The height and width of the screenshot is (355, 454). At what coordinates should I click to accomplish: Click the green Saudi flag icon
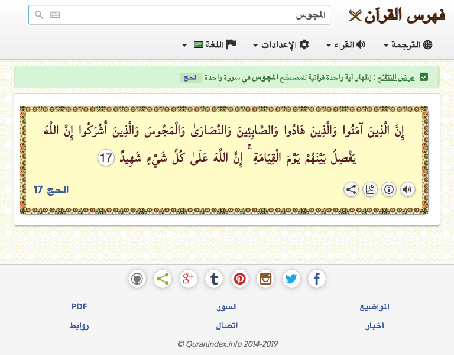coord(199,44)
